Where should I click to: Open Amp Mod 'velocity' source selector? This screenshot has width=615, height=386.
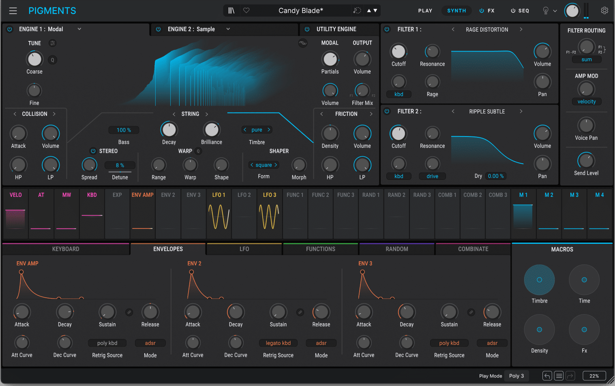[587, 102]
